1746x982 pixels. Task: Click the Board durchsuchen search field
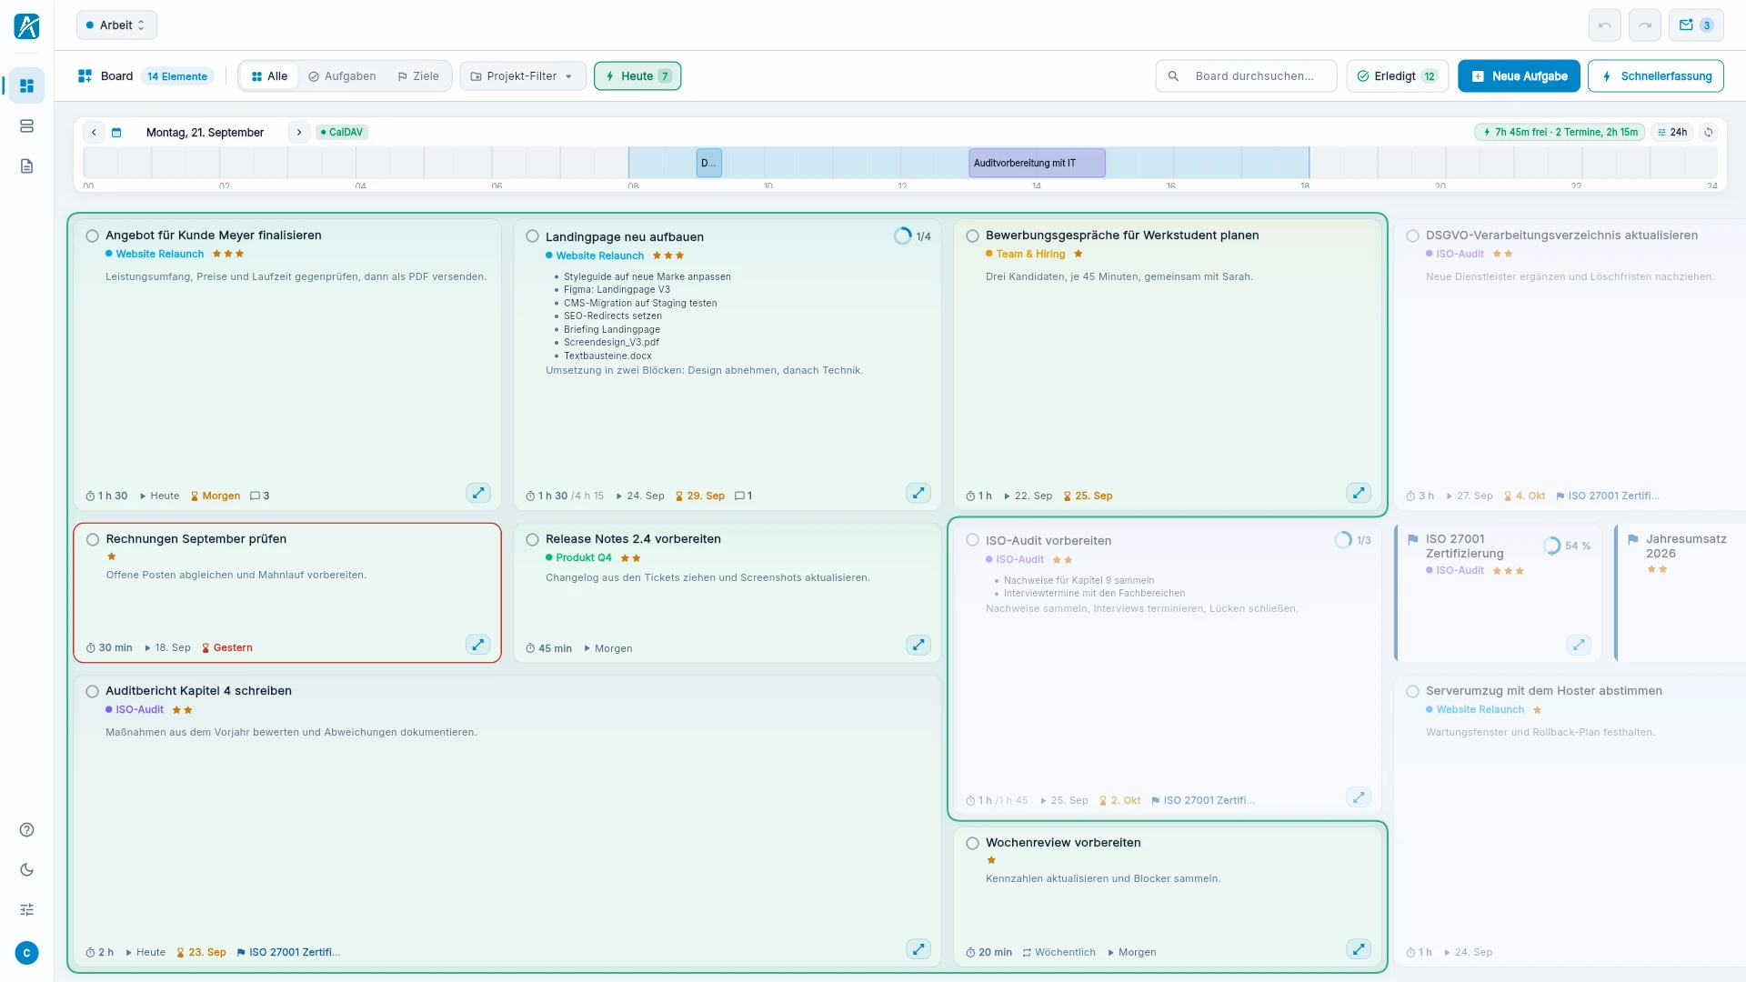[1246, 76]
